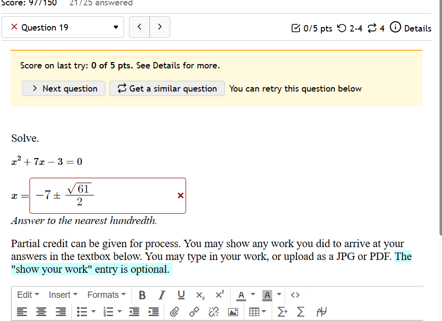Screen dimensions: 442x321
Task: Click the source code icon
Action: tap(295, 294)
